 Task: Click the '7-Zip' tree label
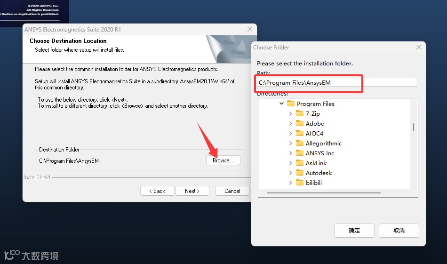point(313,114)
